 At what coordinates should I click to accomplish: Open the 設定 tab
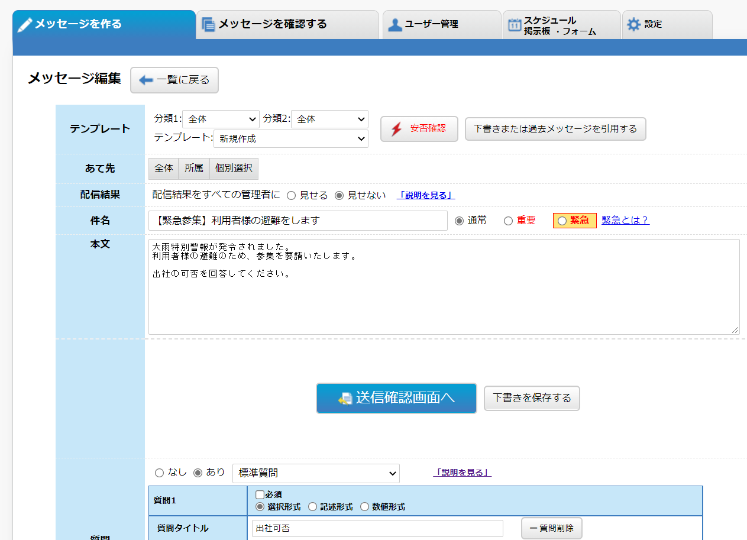[x=667, y=24]
